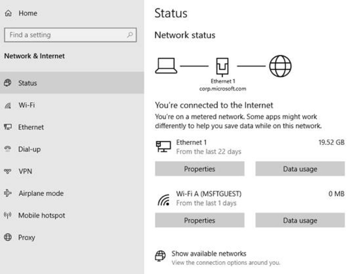Open Properties for Wi-Fi A (MSFTGUEST)
The height and width of the screenshot is (274, 363).
(199, 220)
